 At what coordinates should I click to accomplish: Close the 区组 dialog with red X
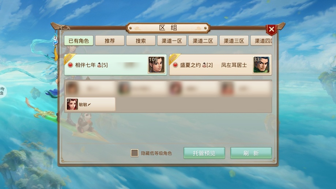click(x=271, y=29)
